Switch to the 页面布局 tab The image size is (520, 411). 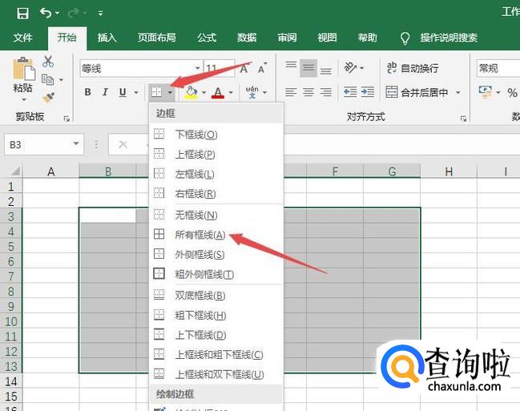tap(156, 38)
